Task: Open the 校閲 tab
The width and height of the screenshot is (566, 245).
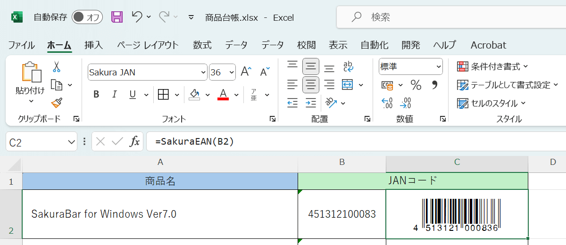Action: click(307, 45)
